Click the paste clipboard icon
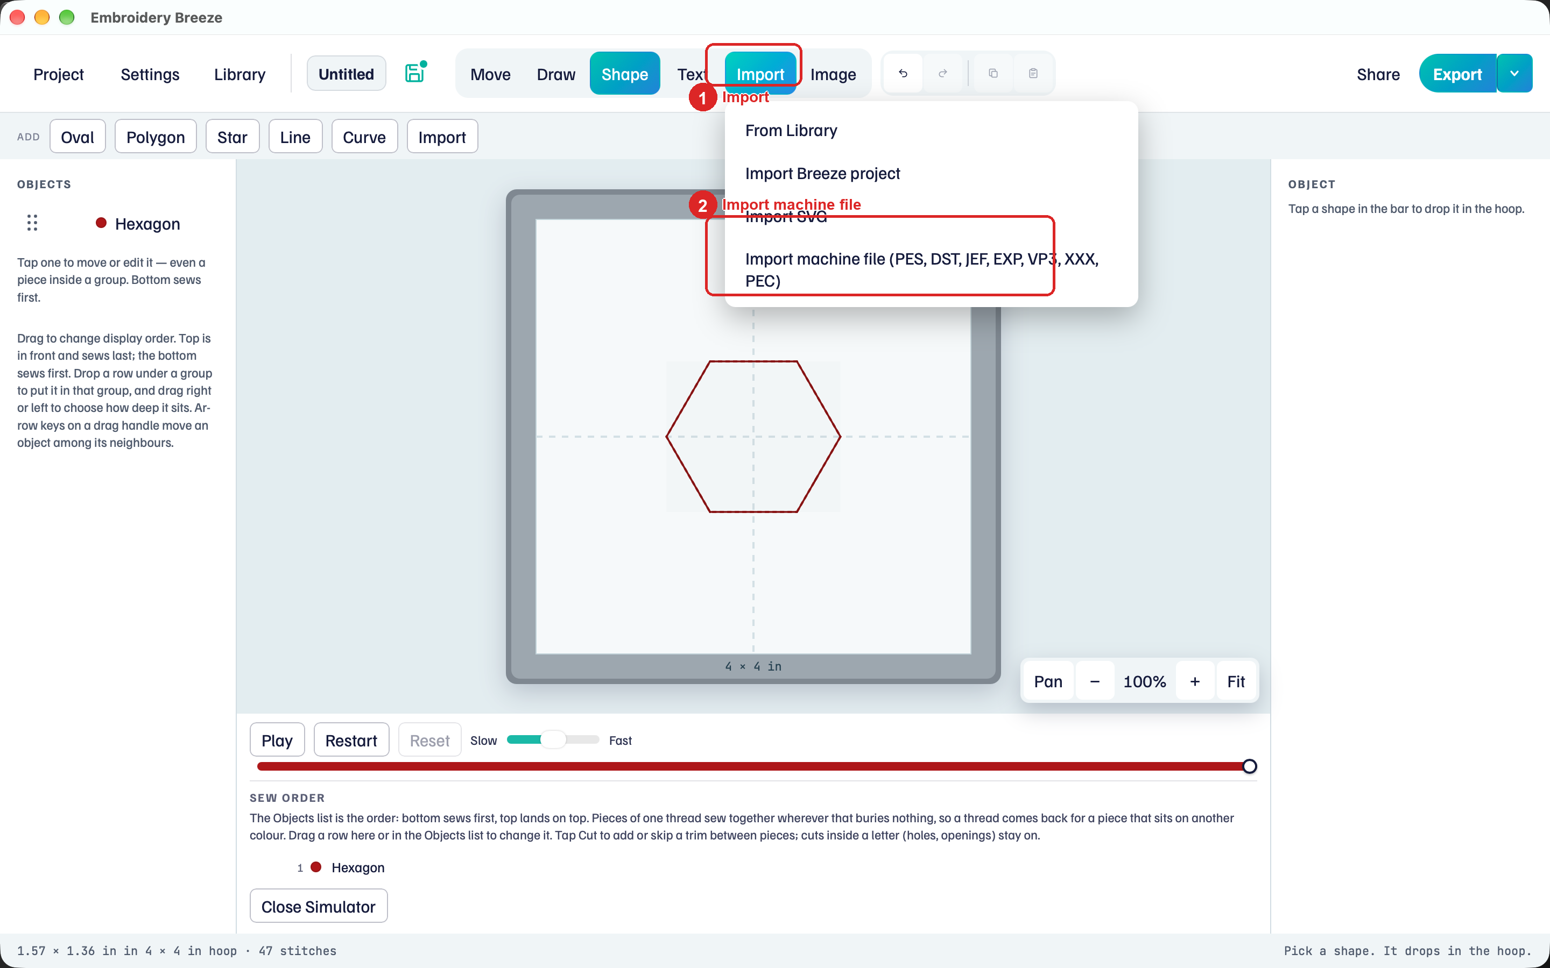1550x968 pixels. [1033, 74]
